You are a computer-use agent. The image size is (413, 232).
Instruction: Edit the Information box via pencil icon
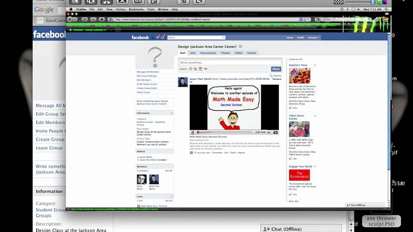click(172, 113)
